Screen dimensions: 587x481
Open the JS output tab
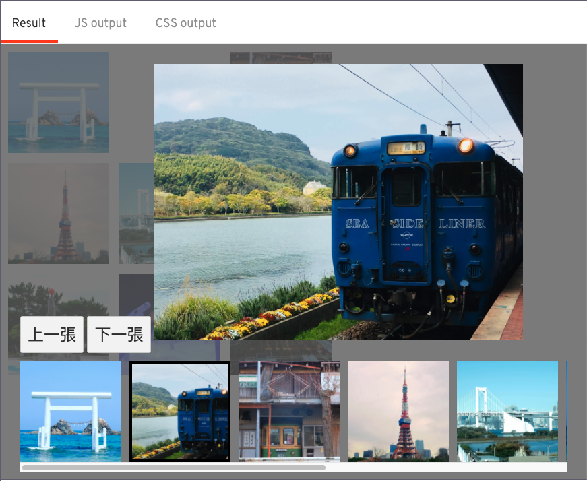(x=100, y=23)
